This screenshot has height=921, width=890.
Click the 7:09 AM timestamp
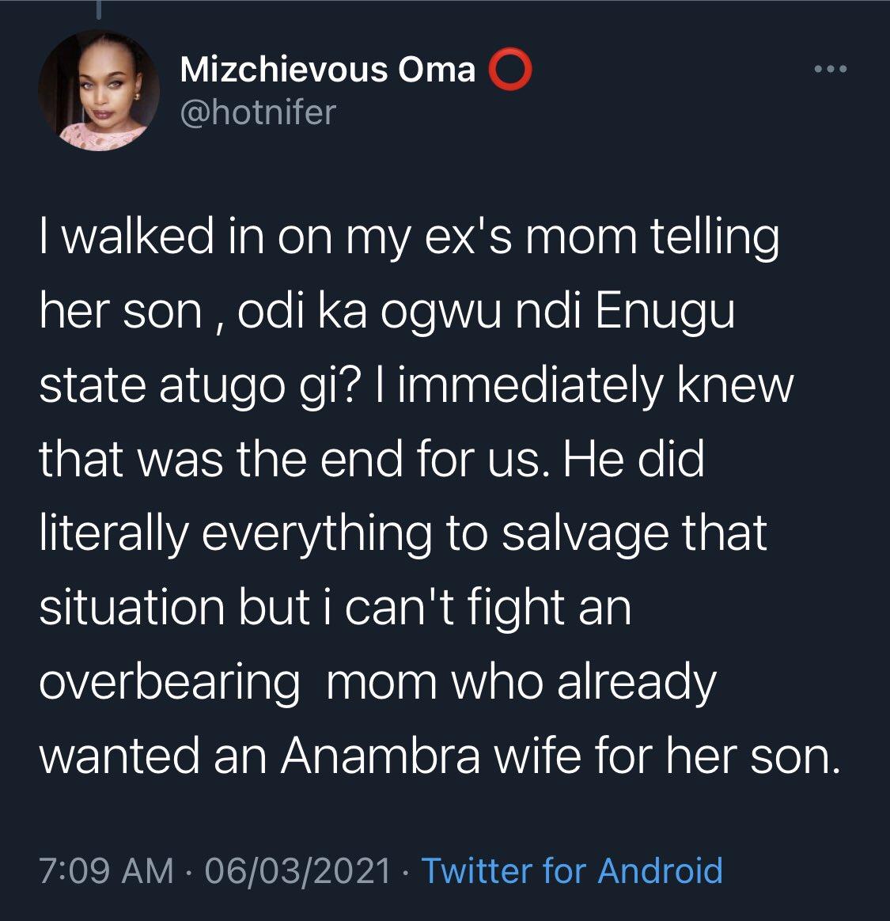[x=106, y=870]
